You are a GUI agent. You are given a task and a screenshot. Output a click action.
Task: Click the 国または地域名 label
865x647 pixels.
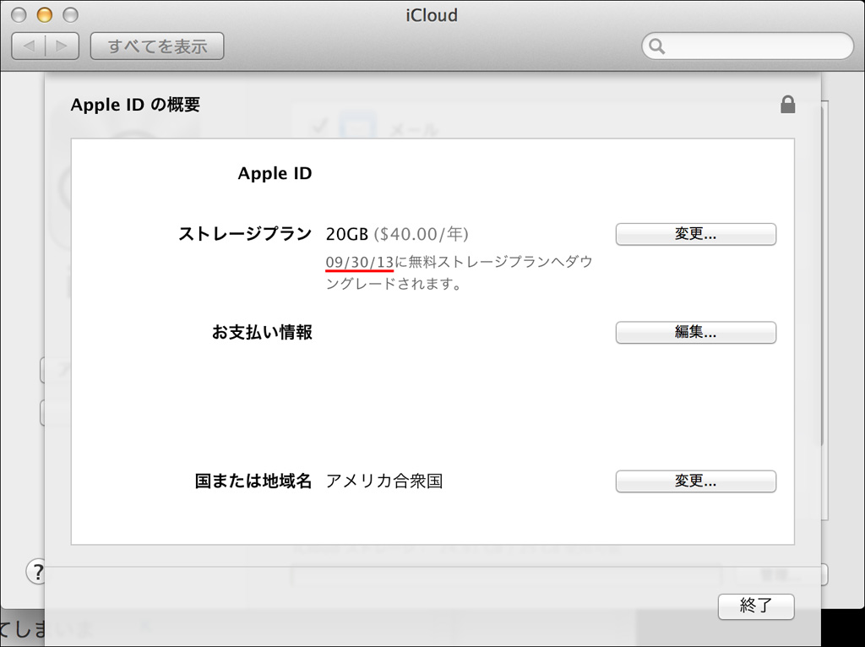[x=253, y=481]
